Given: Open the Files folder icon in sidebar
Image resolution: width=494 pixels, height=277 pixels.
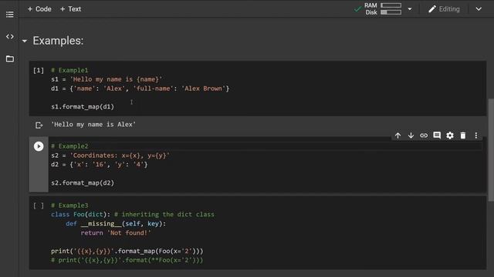Looking at the screenshot, I should pos(10,58).
